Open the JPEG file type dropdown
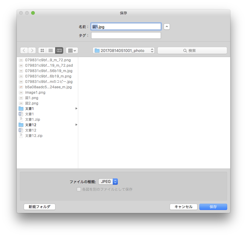247x237 pixels. point(108,181)
